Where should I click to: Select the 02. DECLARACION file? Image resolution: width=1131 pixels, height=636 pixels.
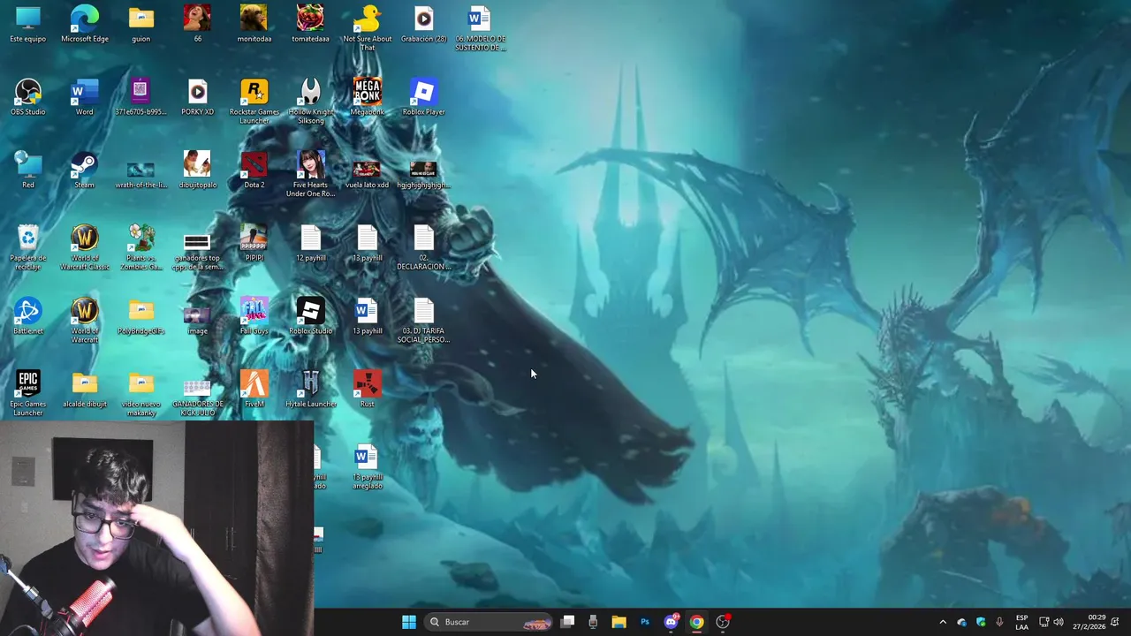pos(424,246)
